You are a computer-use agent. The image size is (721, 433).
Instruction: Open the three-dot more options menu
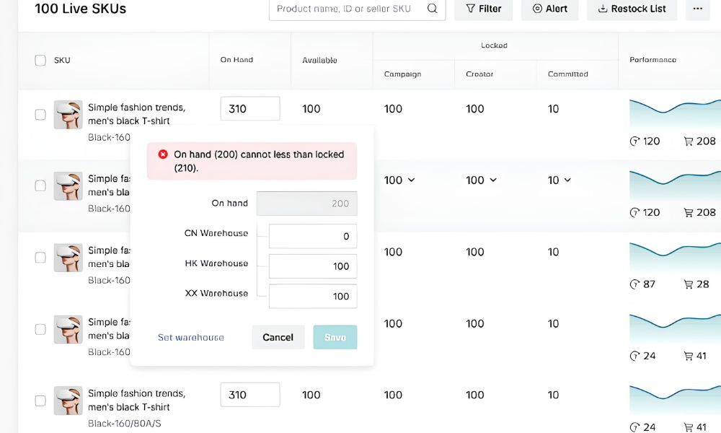click(x=697, y=9)
